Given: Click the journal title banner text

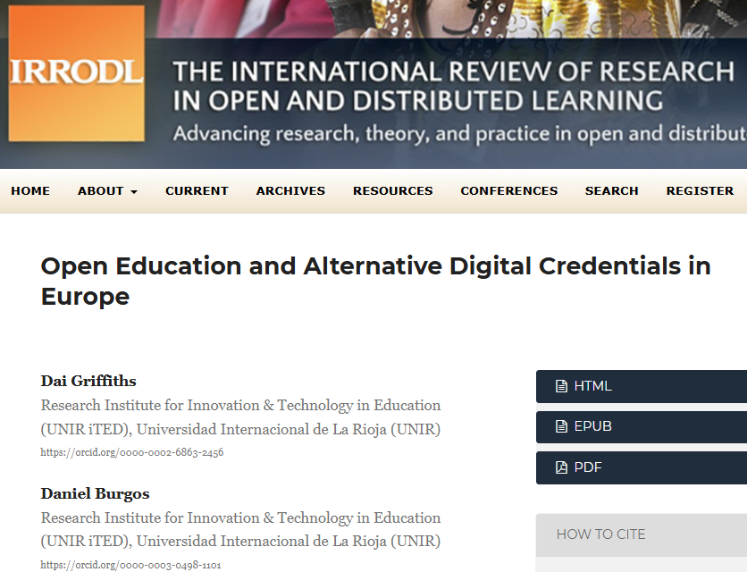Looking at the screenshot, I should point(453,86).
